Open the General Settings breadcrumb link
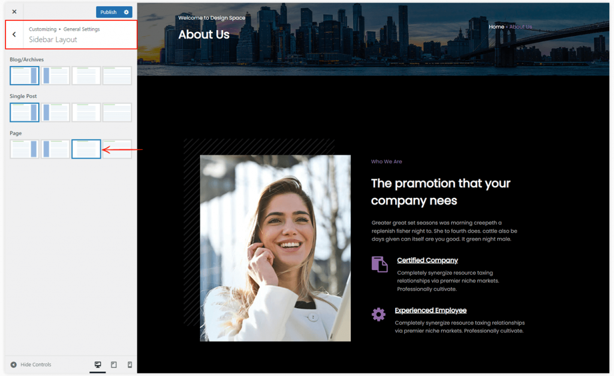Screen dimensions: 614x376 click(82, 28)
